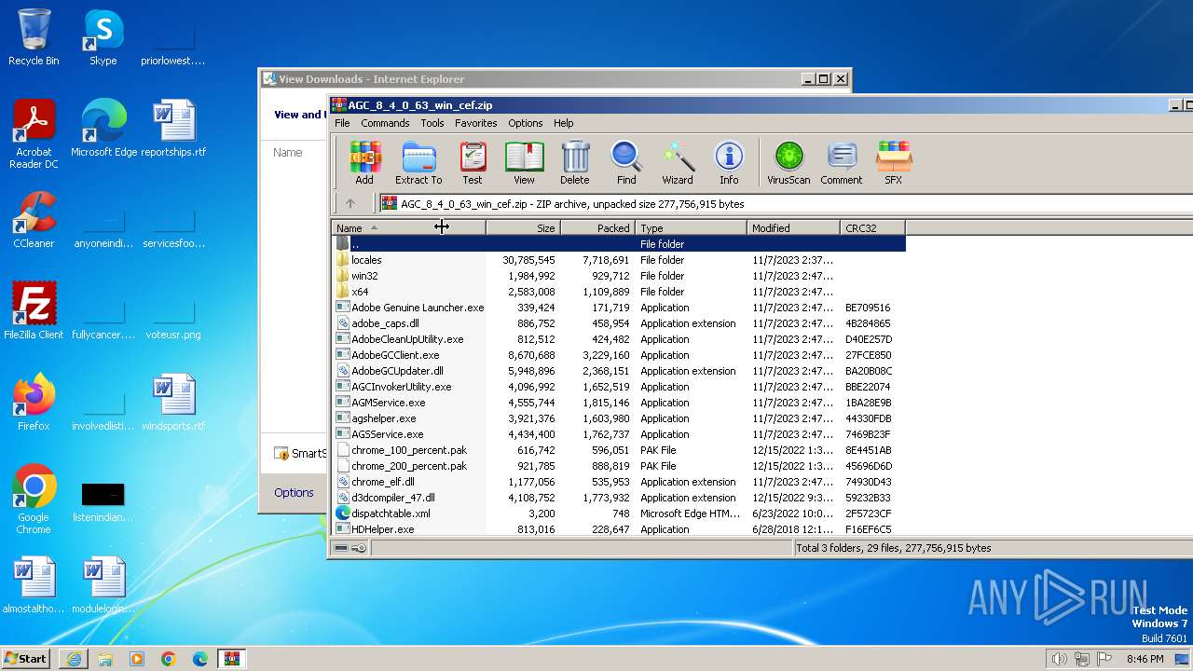Run Test on the archive
The width and height of the screenshot is (1193, 671).
coord(473,163)
